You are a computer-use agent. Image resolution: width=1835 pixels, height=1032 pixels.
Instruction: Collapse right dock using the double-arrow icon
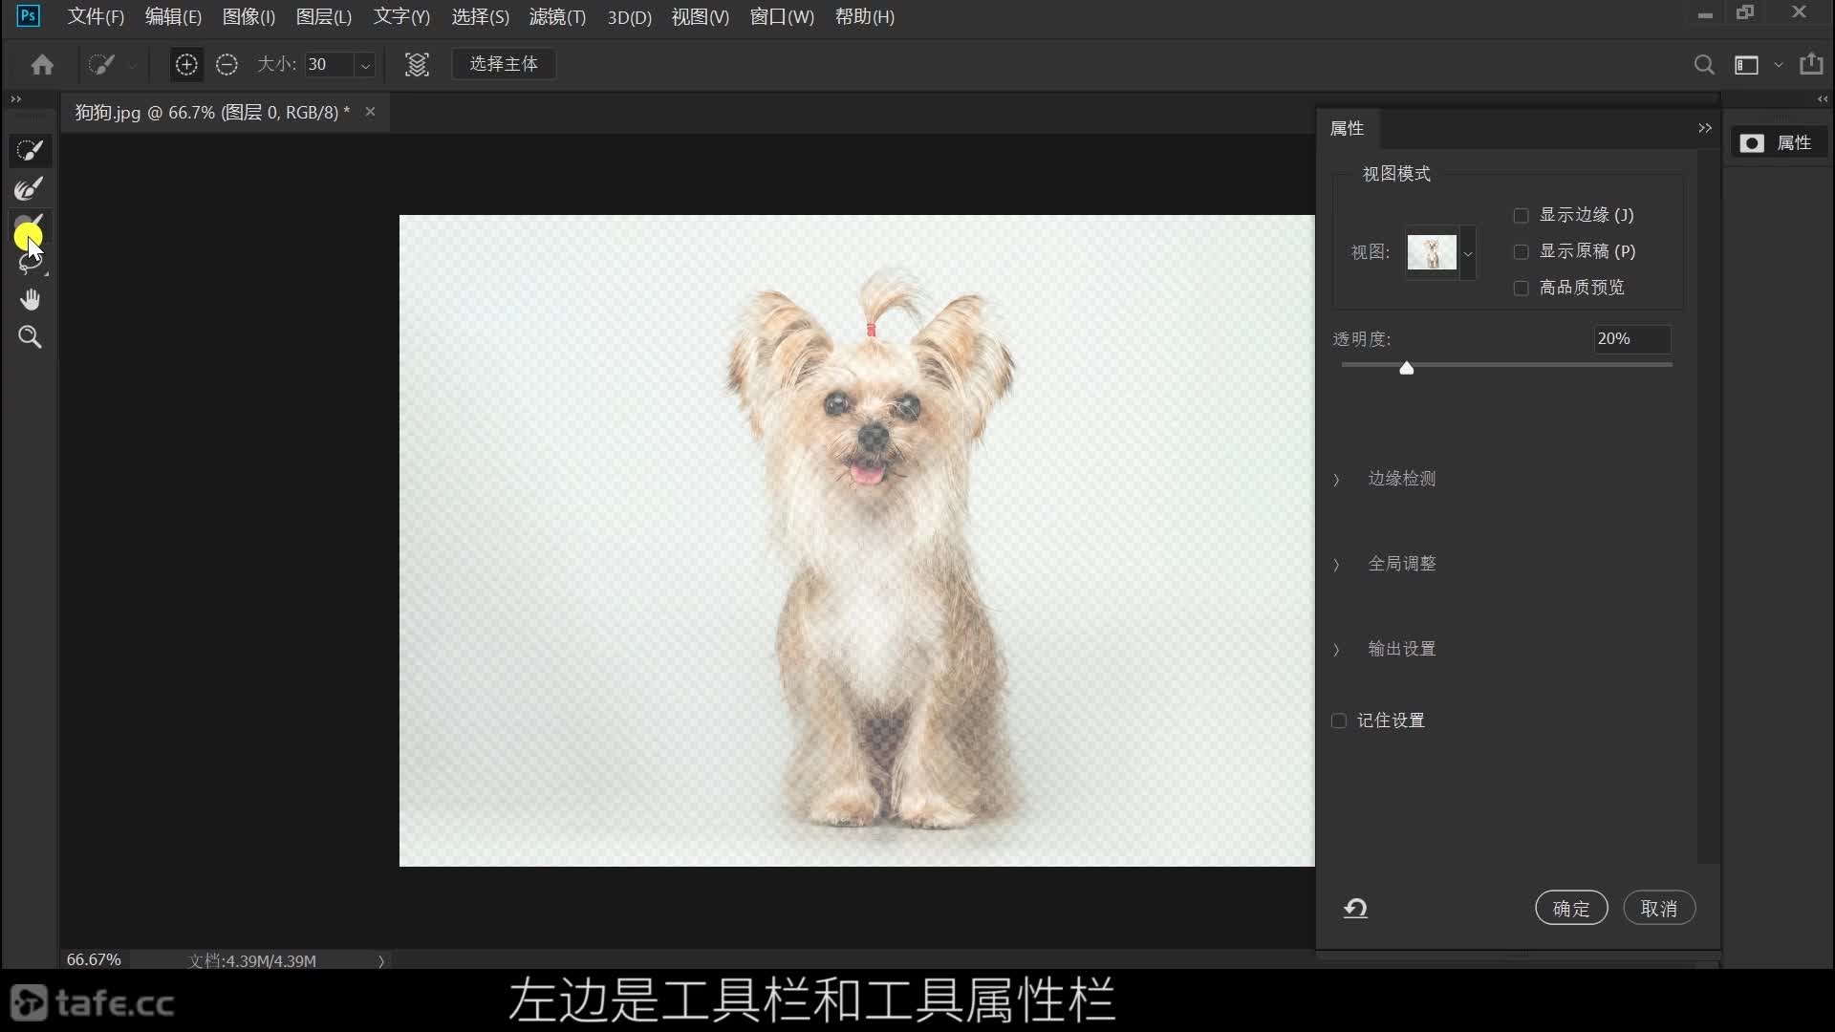click(1823, 98)
